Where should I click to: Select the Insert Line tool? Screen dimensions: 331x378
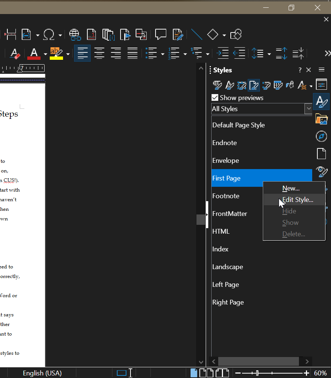196,34
